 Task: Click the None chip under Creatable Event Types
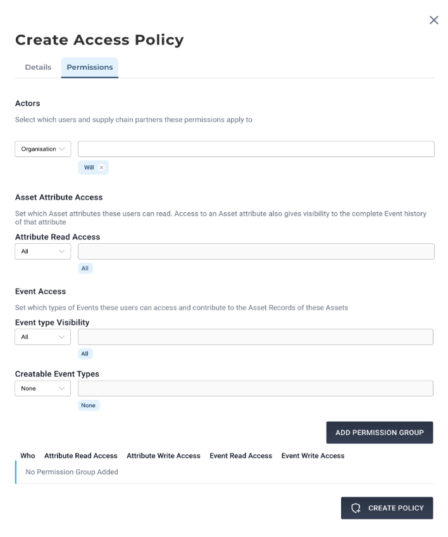point(89,405)
